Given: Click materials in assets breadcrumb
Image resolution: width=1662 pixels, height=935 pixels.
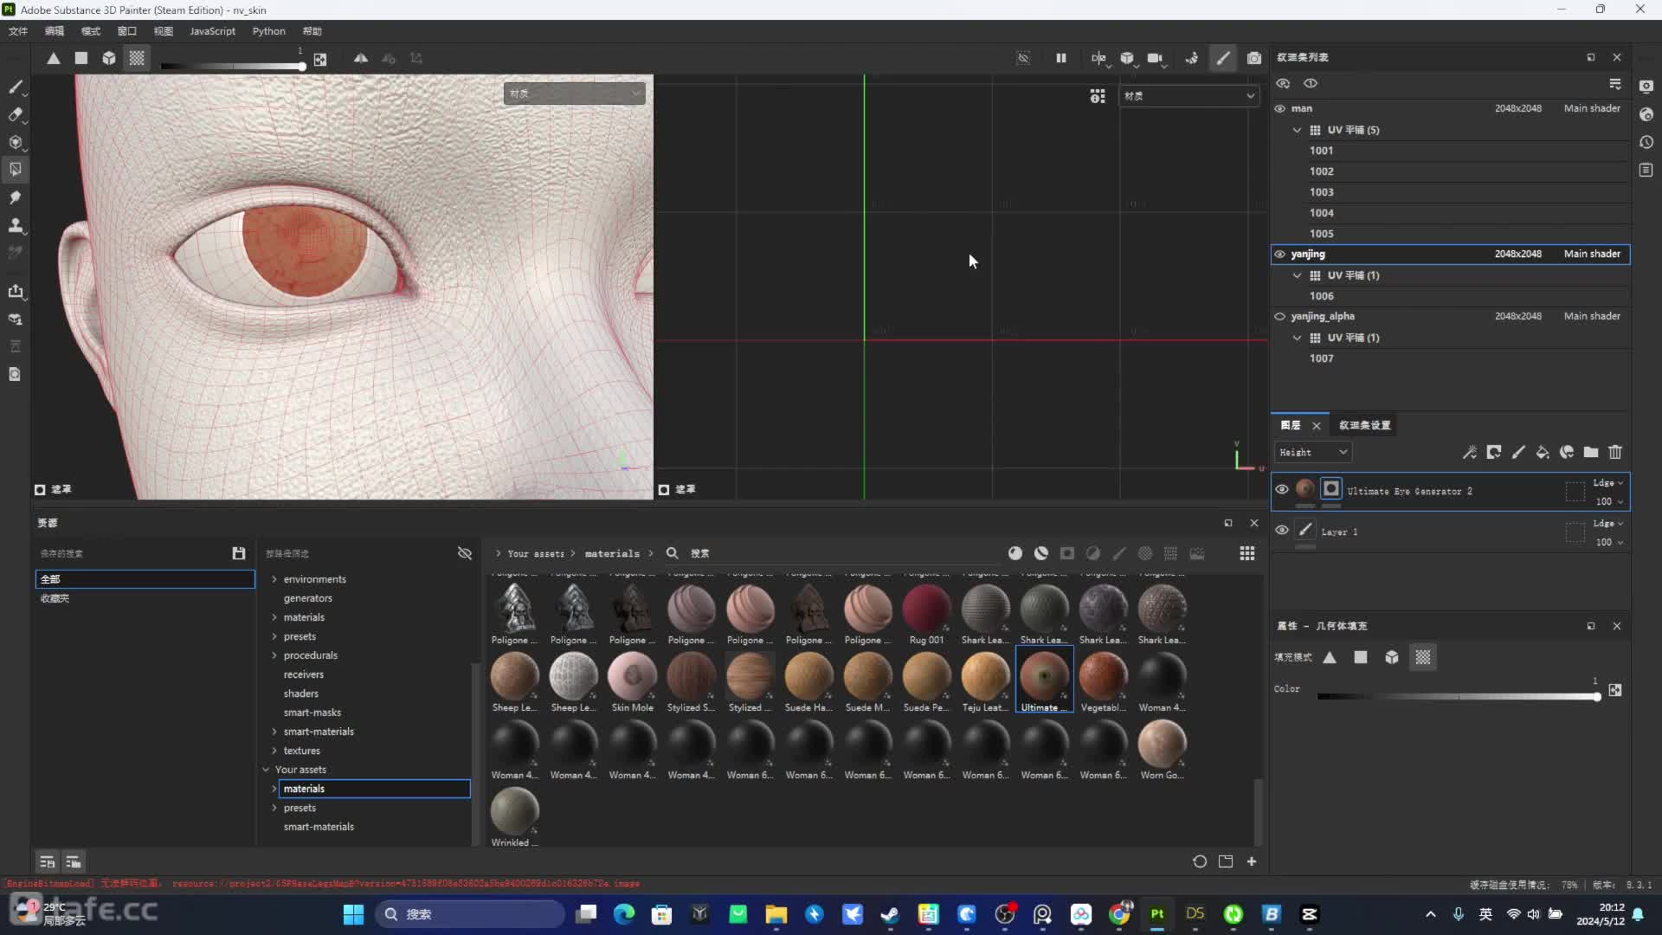Looking at the screenshot, I should (612, 553).
